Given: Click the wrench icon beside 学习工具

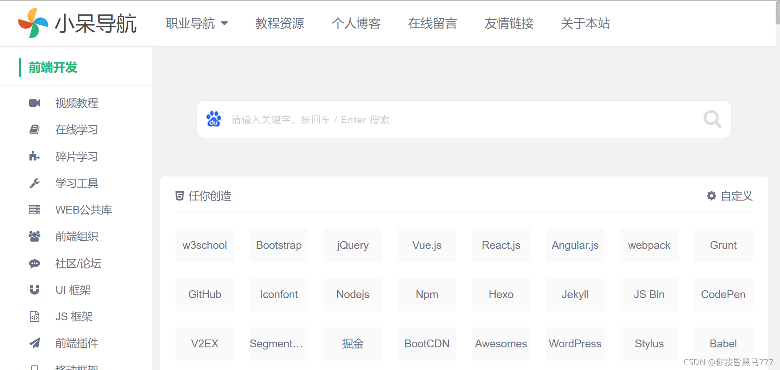Looking at the screenshot, I should coord(35,183).
